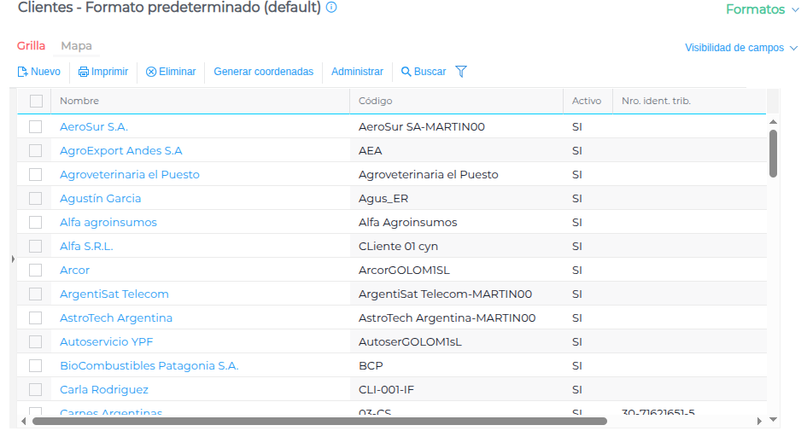807x431 pixels.
Task: Click the left panel expand arrow
Action: [x=13, y=258]
